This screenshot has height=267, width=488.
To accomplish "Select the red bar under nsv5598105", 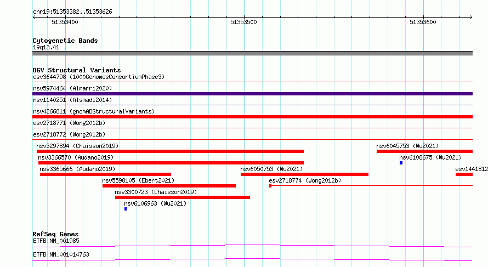I will tap(169, 186).
